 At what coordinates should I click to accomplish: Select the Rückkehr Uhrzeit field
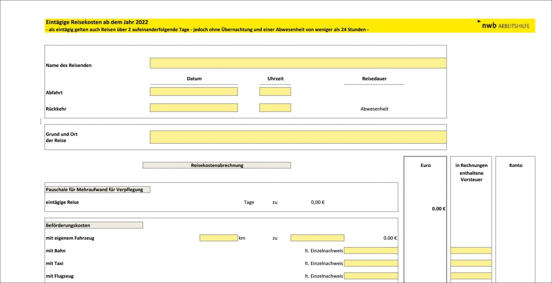pos(275,108)
